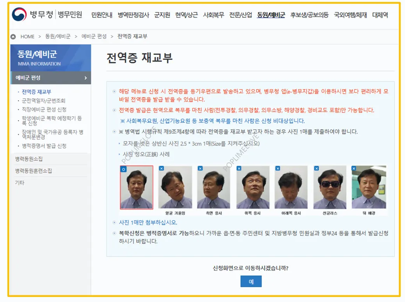The height and width of the screenshot is (302, 405).
Task: Click 사진 정오(正誤) 사례 text
Action: (x=146, y=154)
